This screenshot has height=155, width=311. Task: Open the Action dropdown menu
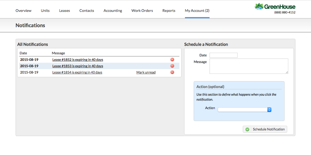coord(244,110)
